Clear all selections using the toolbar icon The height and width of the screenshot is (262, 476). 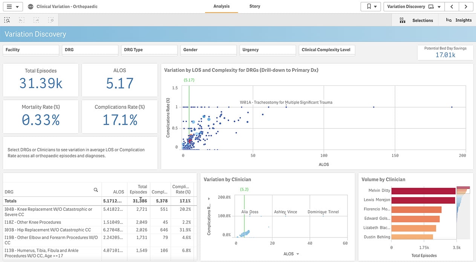[51, 20]
